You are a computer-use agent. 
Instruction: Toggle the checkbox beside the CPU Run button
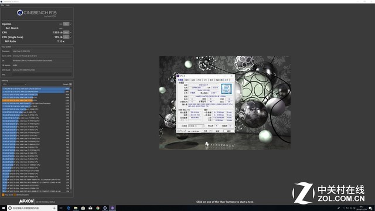[x=71, y=32]
